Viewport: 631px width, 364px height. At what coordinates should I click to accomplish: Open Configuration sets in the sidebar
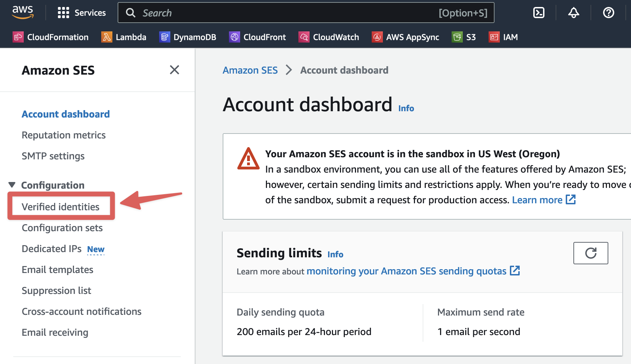62,228
